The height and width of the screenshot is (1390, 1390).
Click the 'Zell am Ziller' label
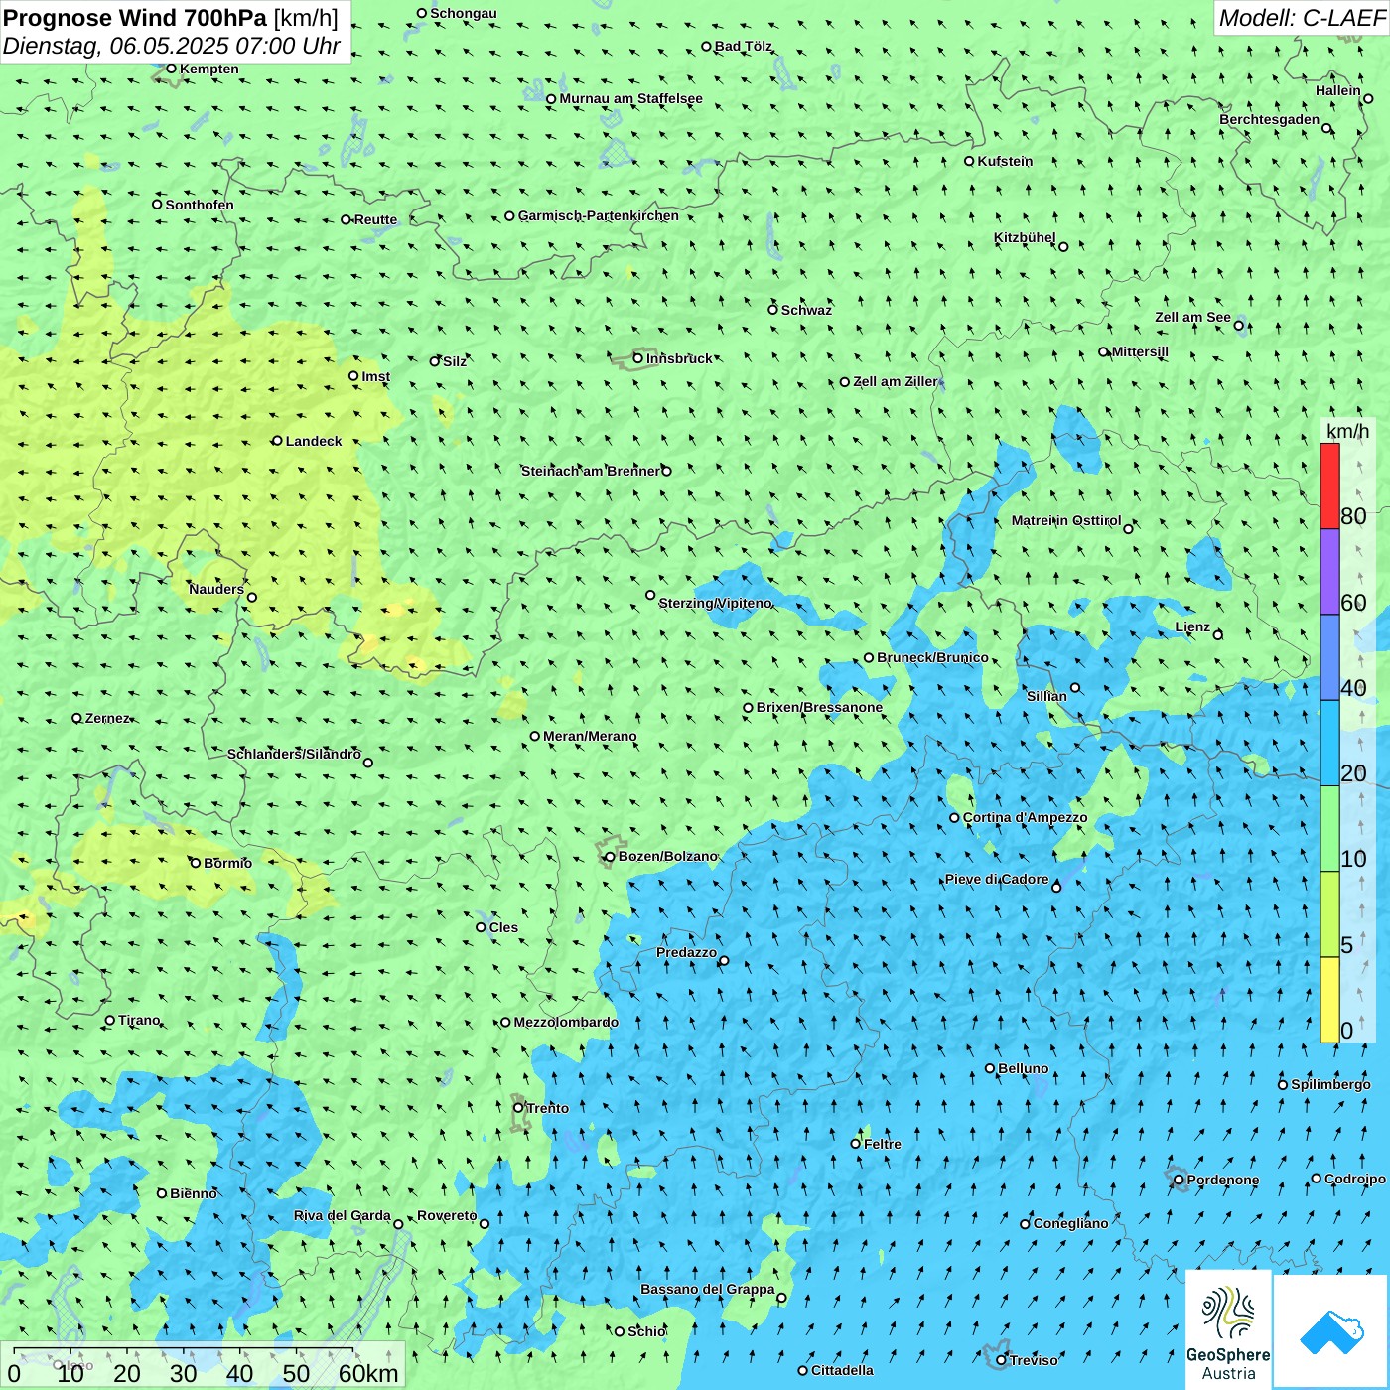(x=896, y=381)
